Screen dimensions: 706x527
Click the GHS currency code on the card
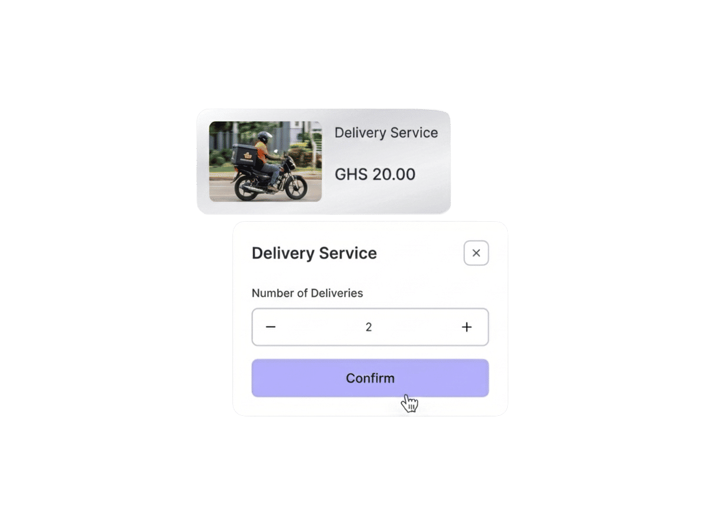click(x=351, y=174)
